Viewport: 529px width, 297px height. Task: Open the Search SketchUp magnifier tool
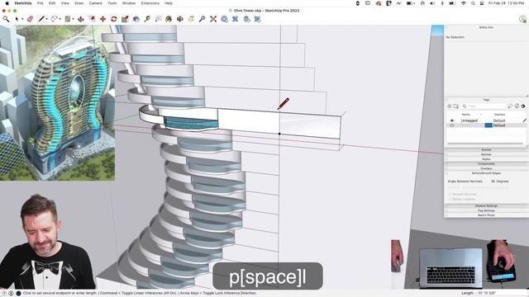pyautogui.click(x=6, y=19)
